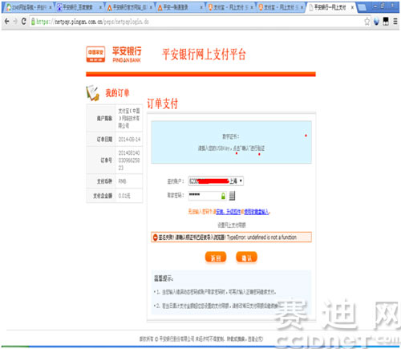Image resolution: width=401 pixels, height=349 pixels.
Task: Close the 平安银行_百度搜索 tab
Action: click(100, 8)
